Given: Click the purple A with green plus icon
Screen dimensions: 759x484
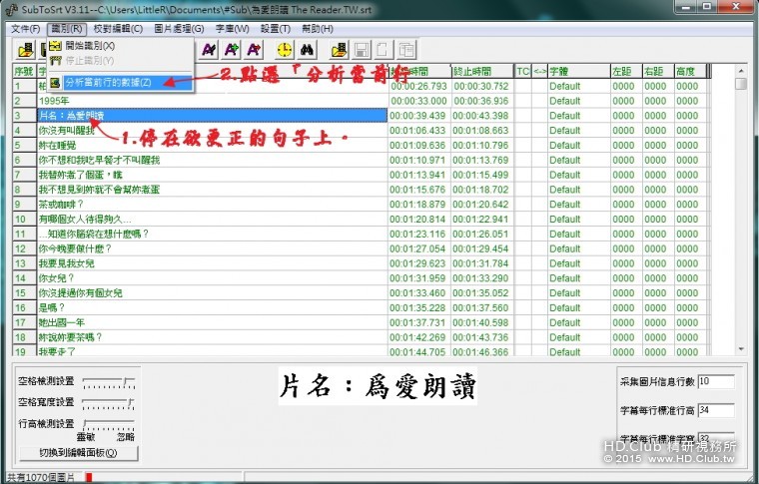Looking at the screenshot, I should [x=232, y=49].
